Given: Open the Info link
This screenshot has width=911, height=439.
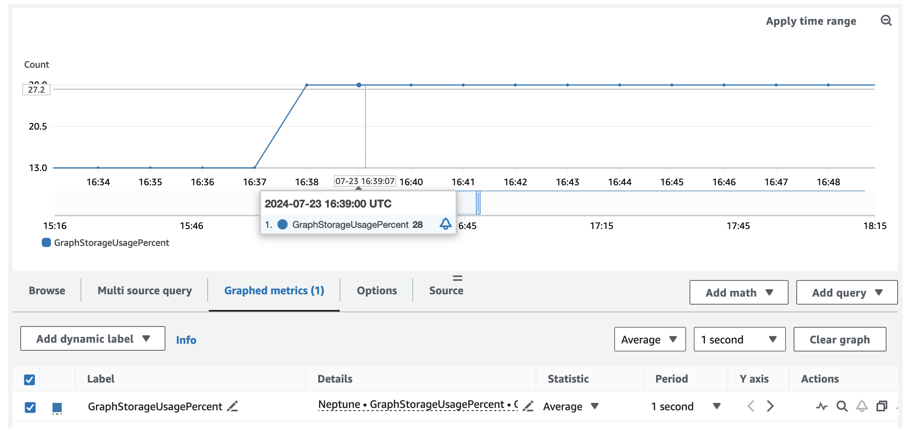Looking at the screenshot, I should coord(186,340).
